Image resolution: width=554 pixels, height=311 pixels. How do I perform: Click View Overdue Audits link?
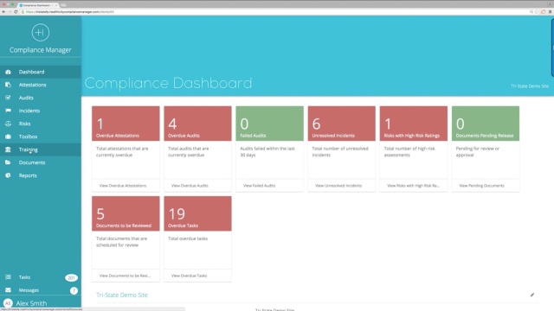[190, 186]
